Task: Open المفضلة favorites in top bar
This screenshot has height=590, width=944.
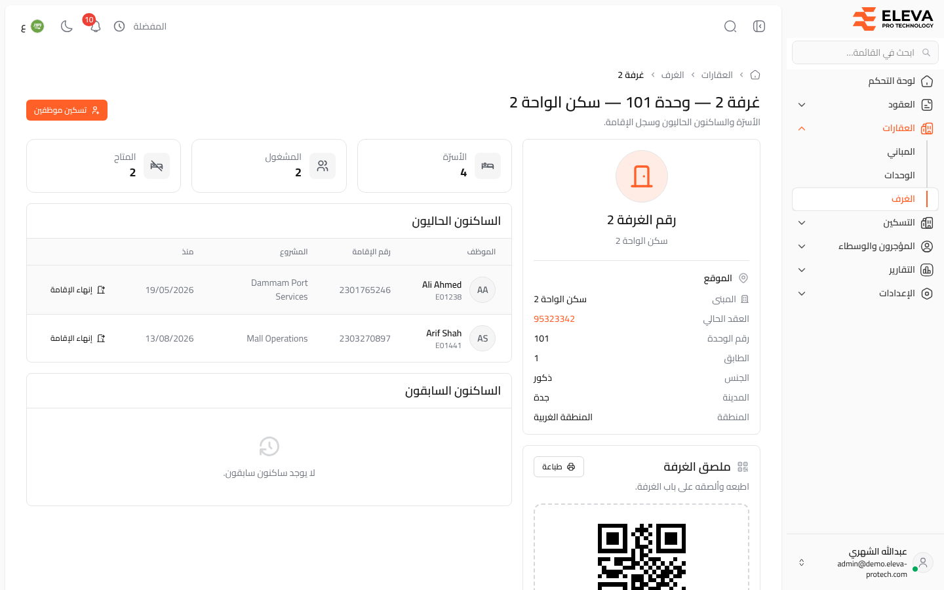Action: click(149, 26)
